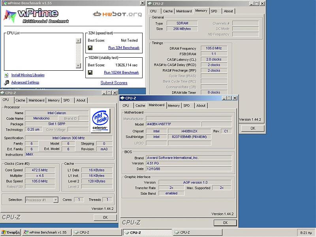Click the Multiplier x 4.5 value
Image resolution: width=316 pixels, height=237 pixels.
click(x=40, y=176)
